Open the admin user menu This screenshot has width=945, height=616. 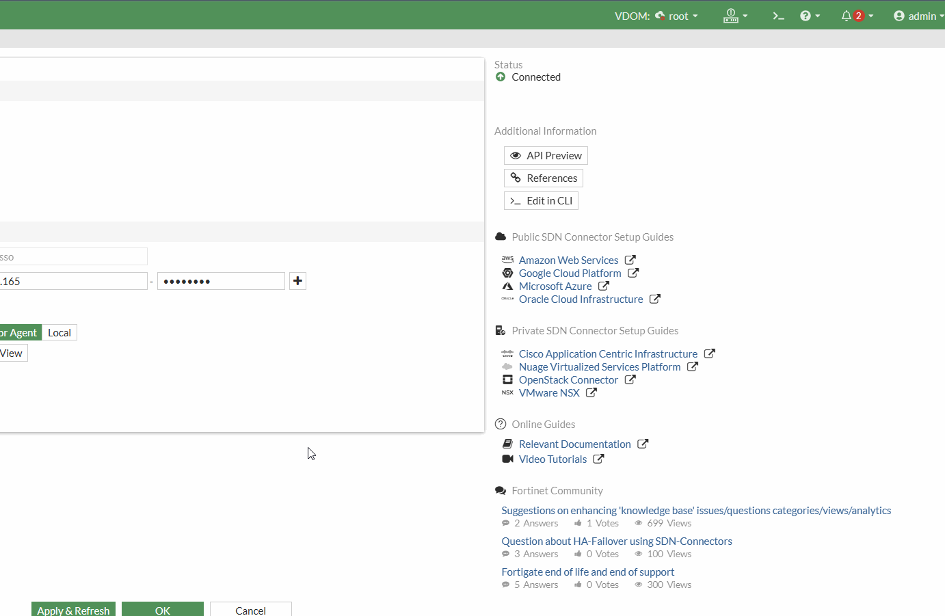point(918,16)
